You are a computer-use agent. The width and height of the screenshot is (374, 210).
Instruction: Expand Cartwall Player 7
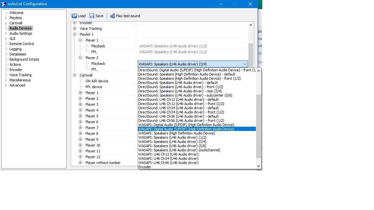pos(81,128)
